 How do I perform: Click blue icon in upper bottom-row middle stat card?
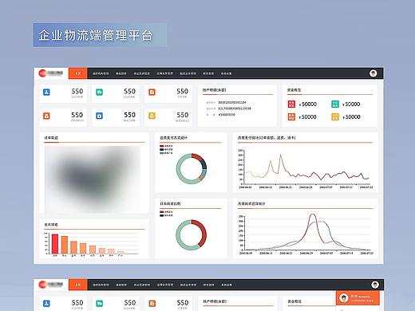click(x=99, y=116)
